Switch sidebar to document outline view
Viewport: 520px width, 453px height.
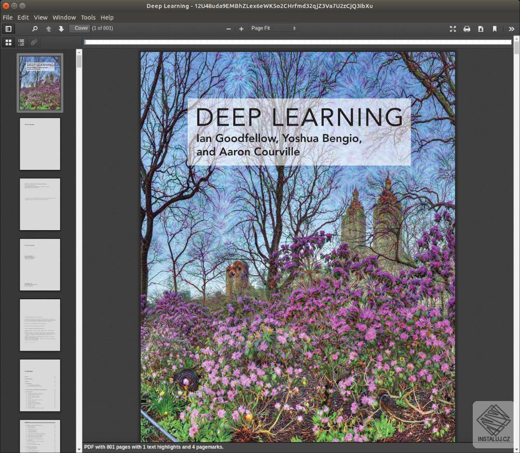pyautogui.click(x=21, y=42)
